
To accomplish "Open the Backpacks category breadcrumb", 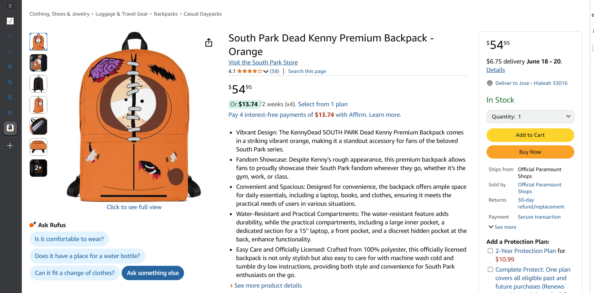I will [166, 14].
